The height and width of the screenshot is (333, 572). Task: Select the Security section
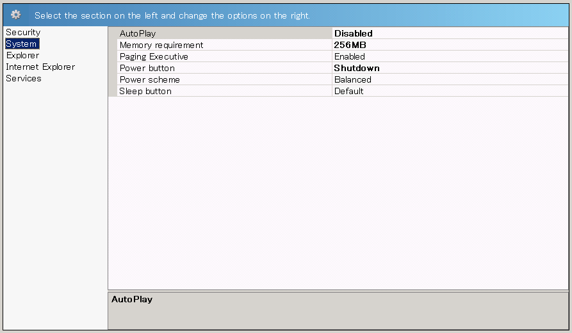[23, 33]
